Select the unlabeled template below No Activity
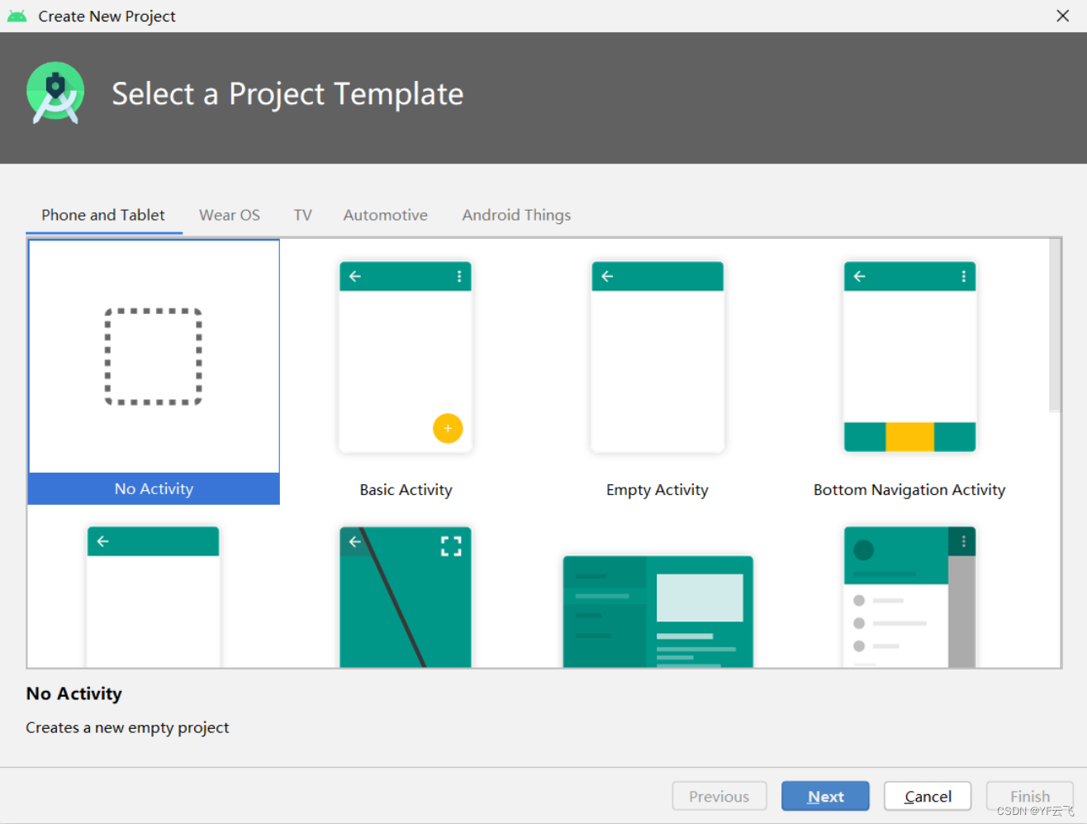 tap(154, 597)
